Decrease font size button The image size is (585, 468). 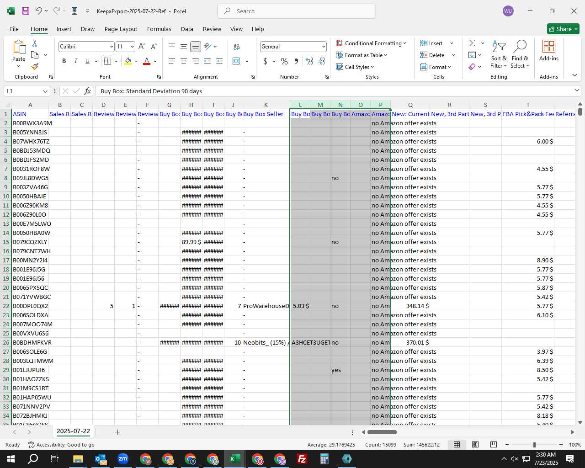(154, 47)
